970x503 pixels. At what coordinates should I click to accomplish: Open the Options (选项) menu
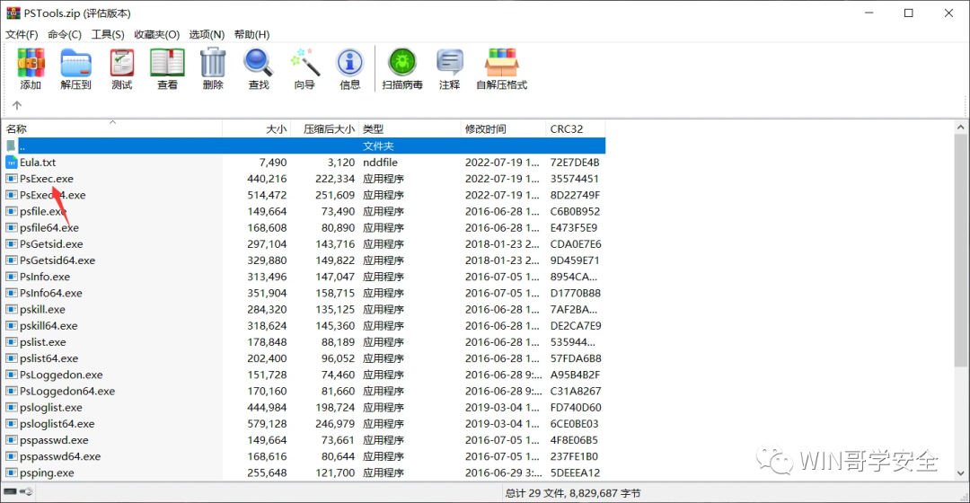207,35
